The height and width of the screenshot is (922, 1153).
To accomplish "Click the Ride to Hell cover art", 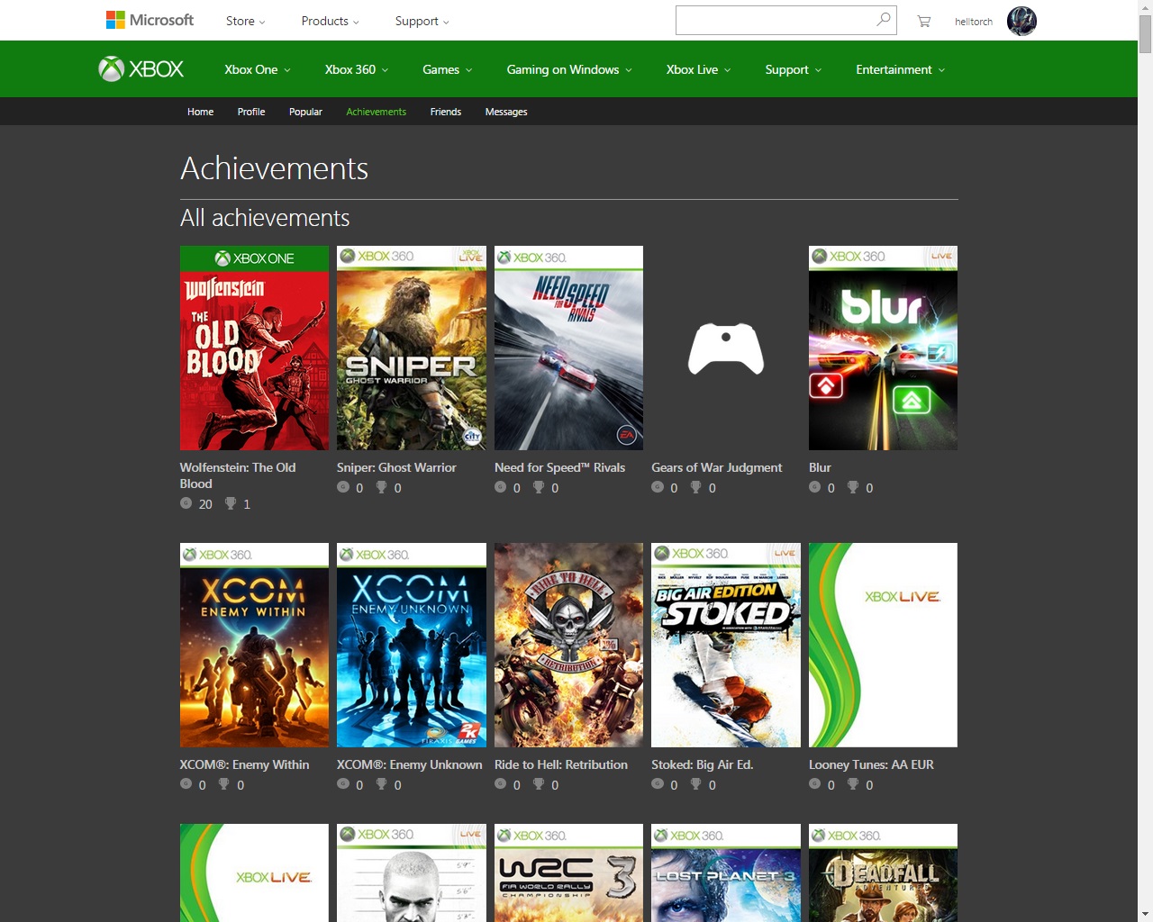I will [x=568, y=645].
